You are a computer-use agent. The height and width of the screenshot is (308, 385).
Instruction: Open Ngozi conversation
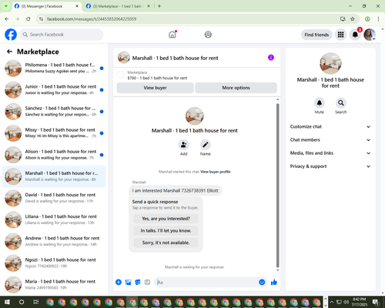tap(54, 263)
